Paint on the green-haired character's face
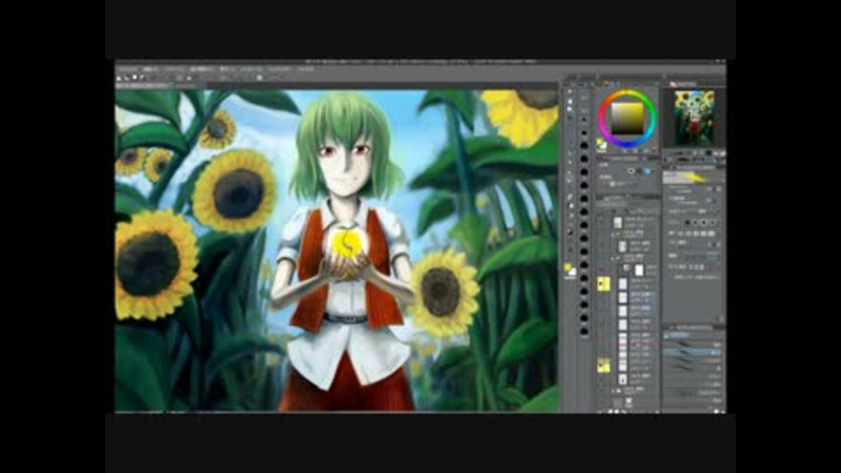 coord(344,166)
